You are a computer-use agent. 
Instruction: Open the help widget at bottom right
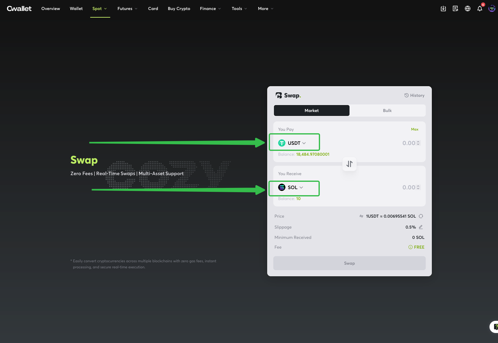tap(495, 327)
